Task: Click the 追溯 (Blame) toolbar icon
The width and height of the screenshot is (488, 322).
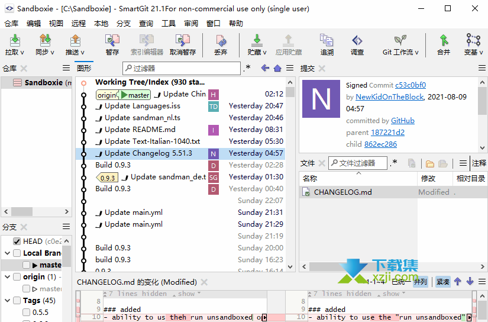Action: coord(327,40)
